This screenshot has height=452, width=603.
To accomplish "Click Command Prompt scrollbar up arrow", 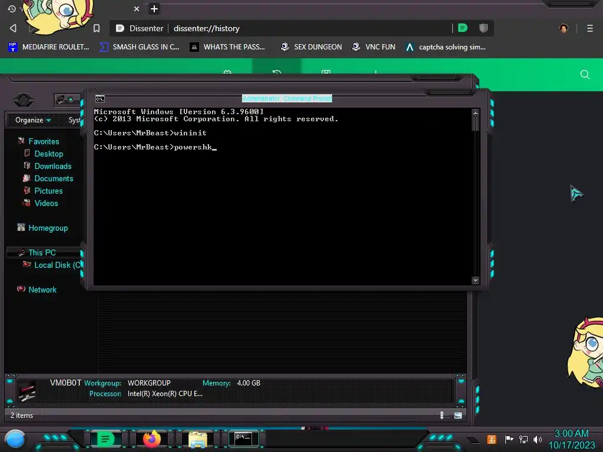I will point(475,112).
